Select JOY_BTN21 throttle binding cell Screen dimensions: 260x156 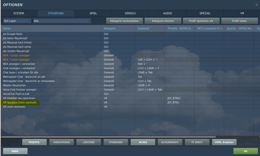coord(179,98)
